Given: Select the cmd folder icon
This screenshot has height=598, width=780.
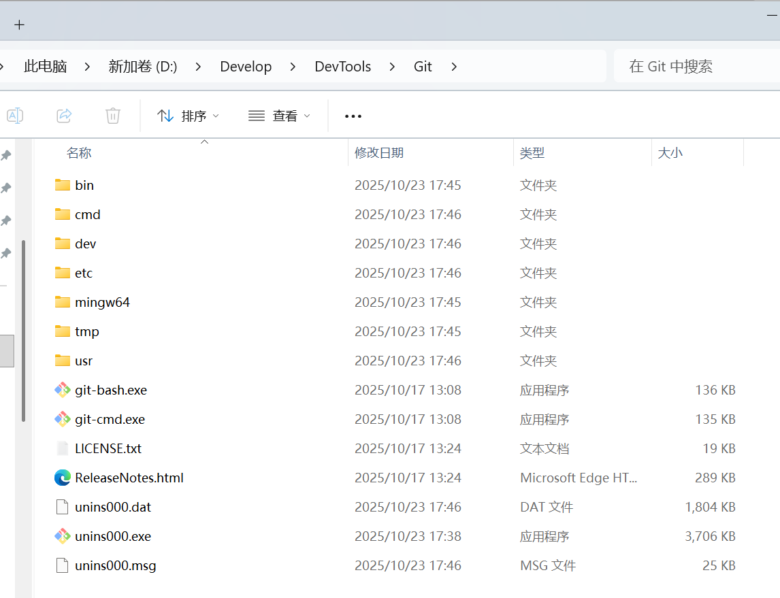Looking at the screenshot, I should 62,214.
